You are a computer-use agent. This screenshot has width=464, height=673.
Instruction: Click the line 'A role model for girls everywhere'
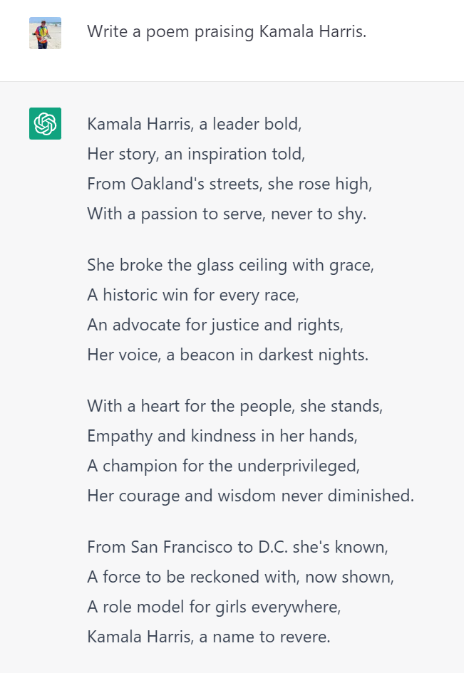(x=215, y=607)
